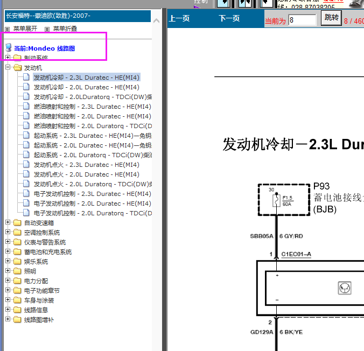The height and width of the screenshot is (351, 364).
Task: Click document icon of 电子发动机控制 - 2.3L Duratec
Action: (26, 193)
